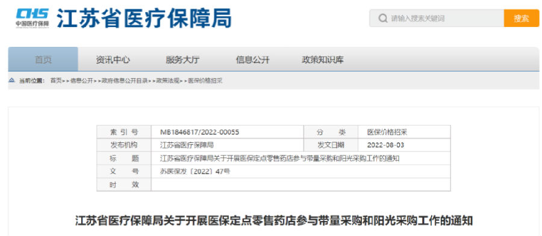Select index number MB1846817/2022-00055

[200, 132]
